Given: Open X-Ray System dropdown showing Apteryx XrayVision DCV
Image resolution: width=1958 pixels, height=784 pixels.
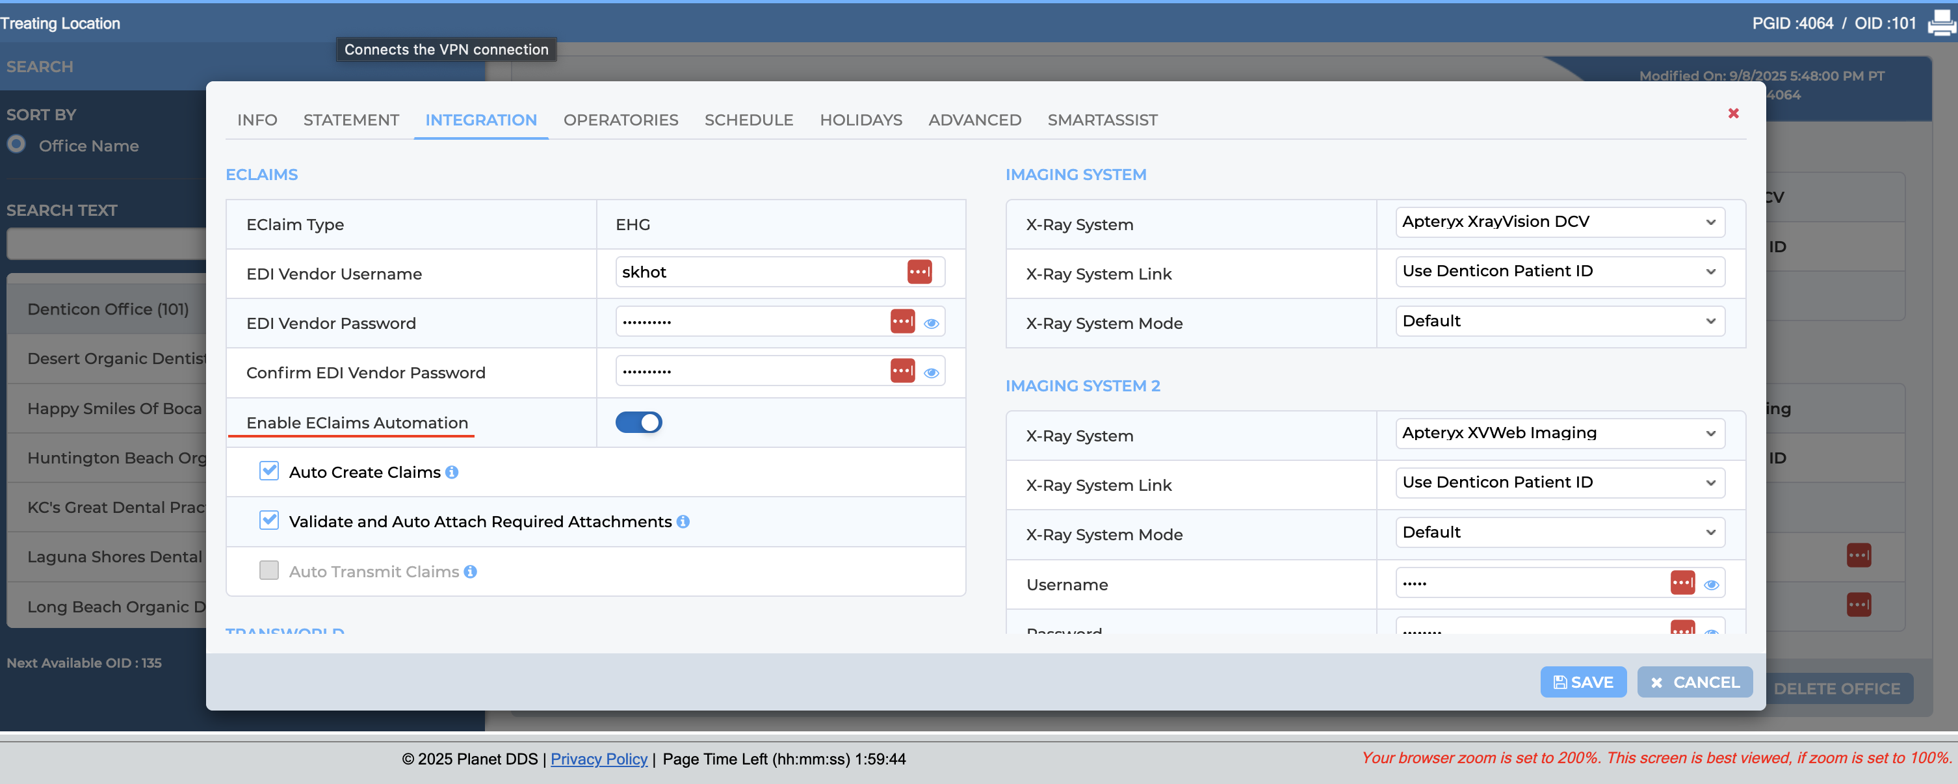Looking at the screenshot, I should click(1560, 222).
